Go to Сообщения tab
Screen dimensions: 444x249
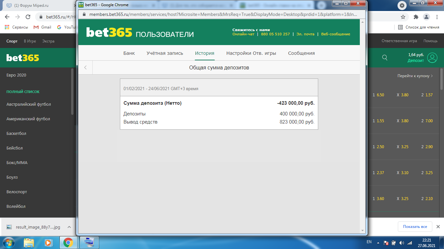pyautogui.click(x=301, y=53)
